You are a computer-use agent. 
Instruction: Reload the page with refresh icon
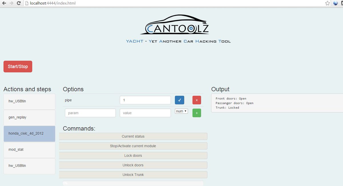[19, 3]
